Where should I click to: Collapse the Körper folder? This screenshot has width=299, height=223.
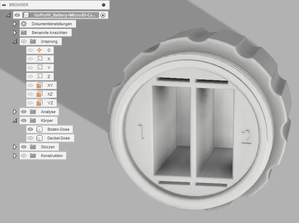click(15, 120)
